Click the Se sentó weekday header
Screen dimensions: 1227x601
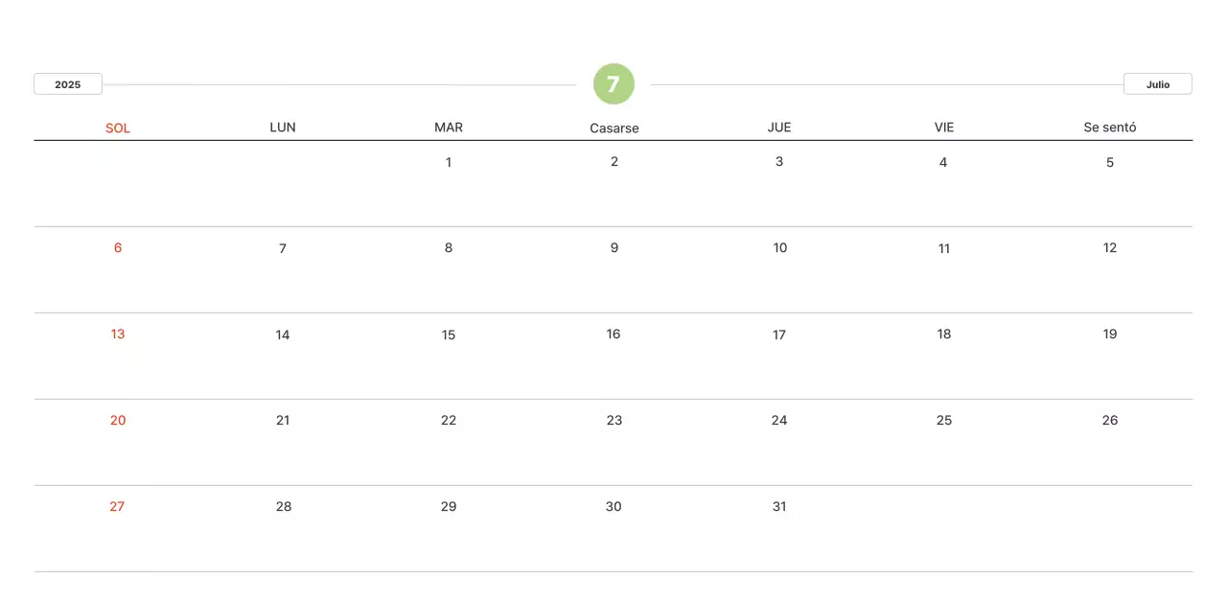click(x=1110, y=127)
